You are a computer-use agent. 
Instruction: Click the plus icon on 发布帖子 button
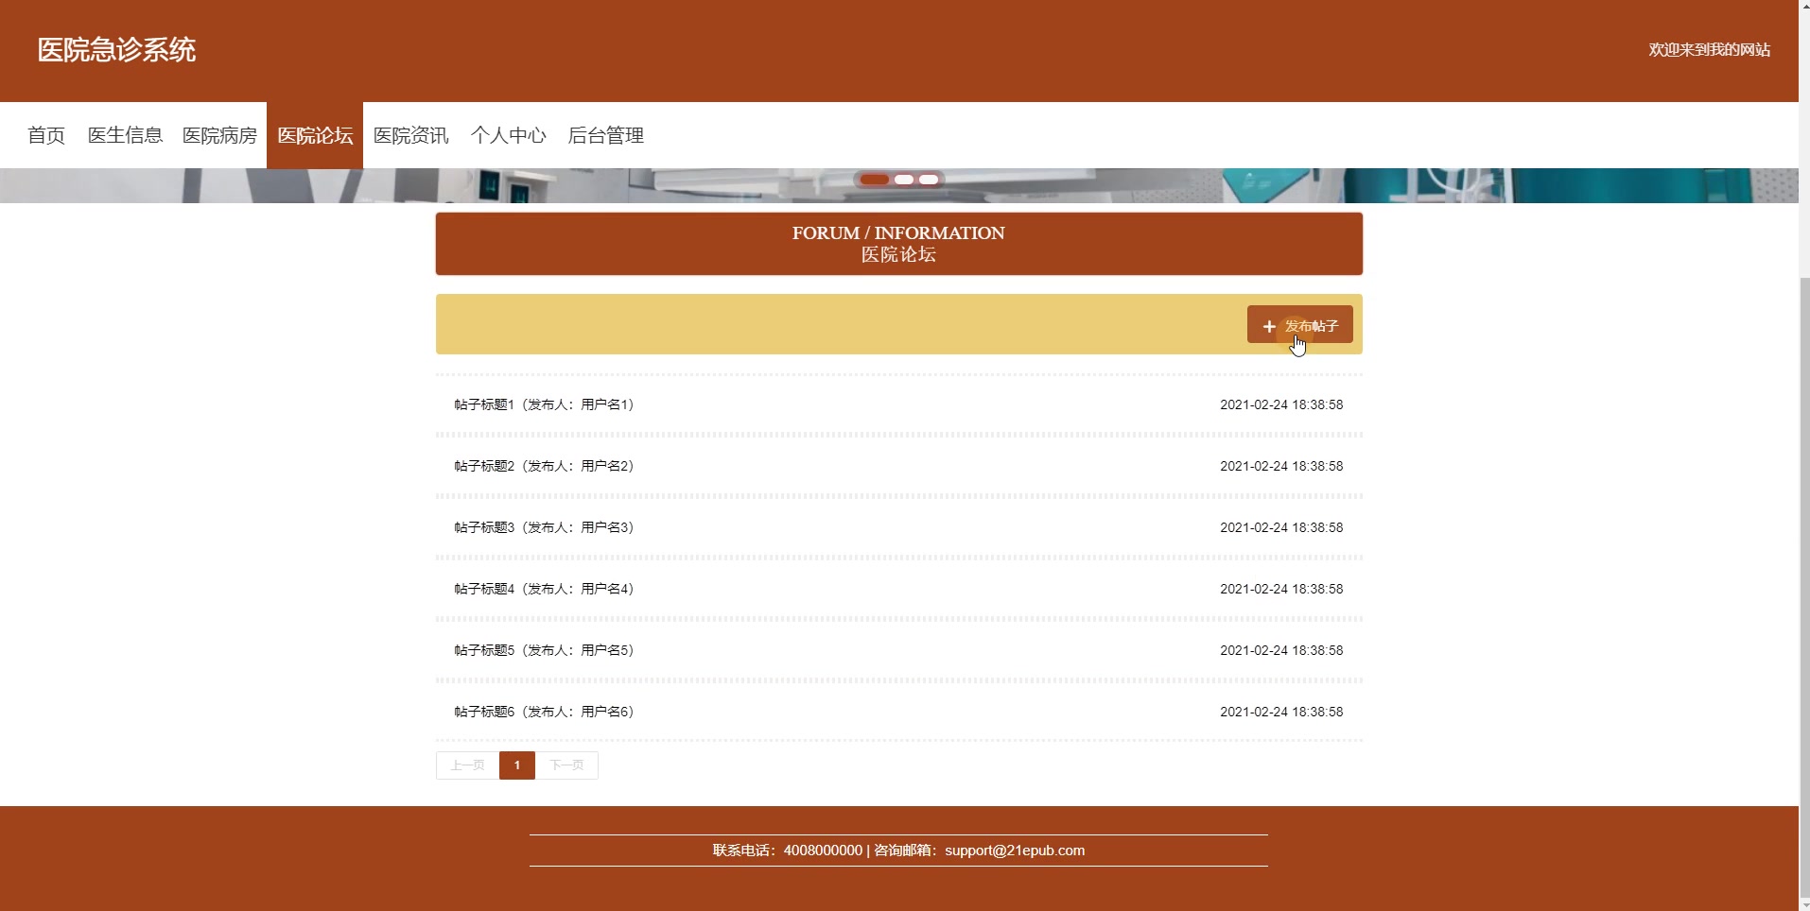(x=1268, y=325)
